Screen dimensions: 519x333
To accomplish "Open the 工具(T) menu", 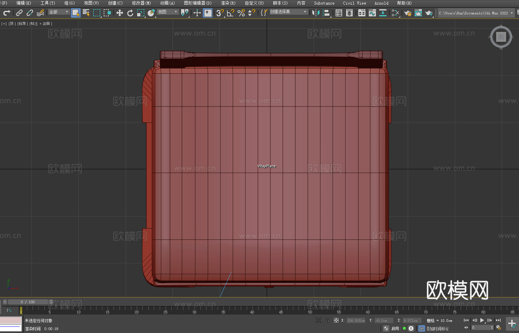I will [x=48, y=3].
